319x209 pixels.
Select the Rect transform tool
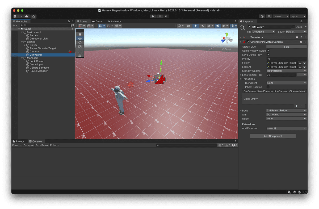click(80, 51)
